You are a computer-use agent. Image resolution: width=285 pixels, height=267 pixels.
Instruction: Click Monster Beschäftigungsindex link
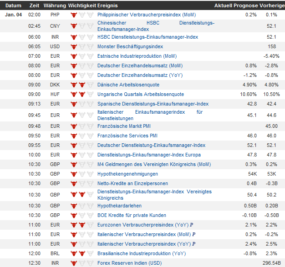[x=130, y=46]
